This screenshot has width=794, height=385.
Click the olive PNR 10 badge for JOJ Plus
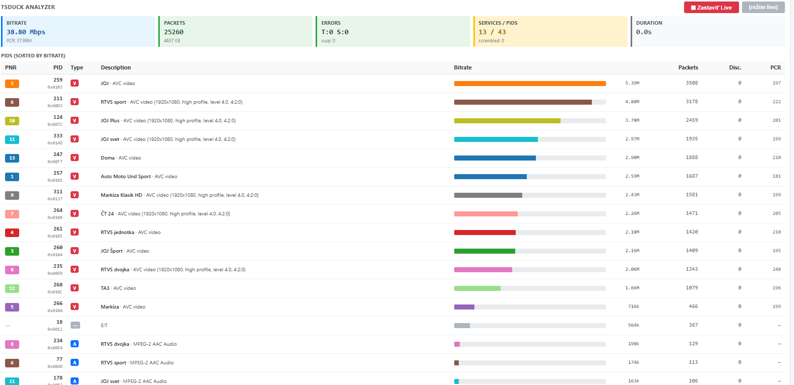pos(12,121)
